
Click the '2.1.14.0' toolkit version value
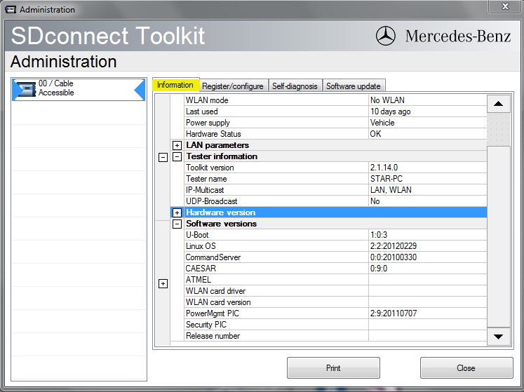click(x=384, y=168)
